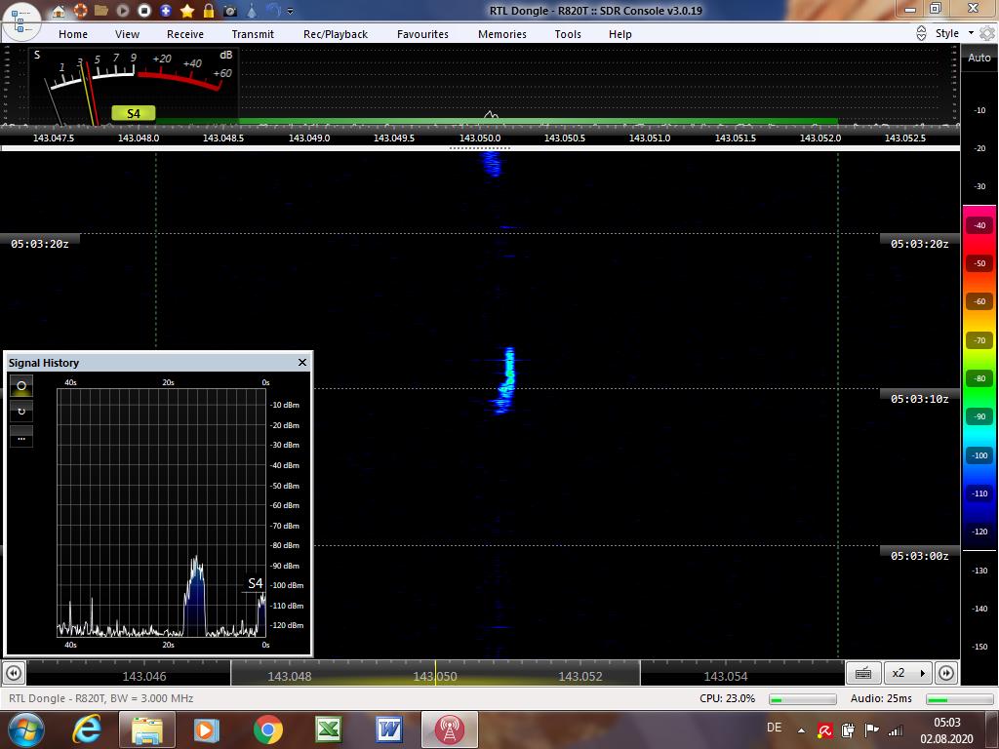
Task: Open the View ribbon tab
Action: coord(127,34)
